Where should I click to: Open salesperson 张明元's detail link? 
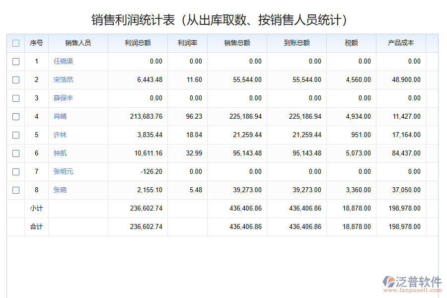pyautogui.click(x=64, y=171)
